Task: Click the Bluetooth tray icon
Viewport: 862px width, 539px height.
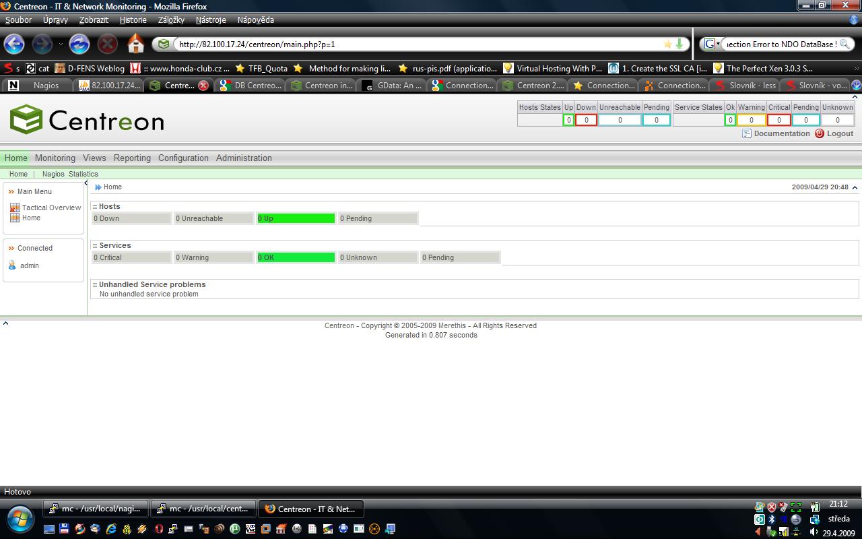Action: click(772, 519)
